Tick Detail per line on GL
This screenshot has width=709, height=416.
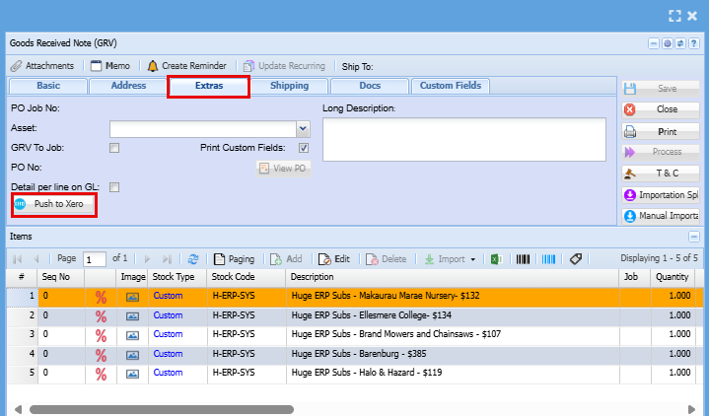[x=114, y=186]
